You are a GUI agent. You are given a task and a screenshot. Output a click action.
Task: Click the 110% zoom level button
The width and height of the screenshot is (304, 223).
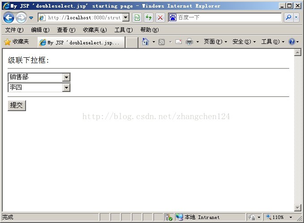pyautogui.click(x=275, y=217)
